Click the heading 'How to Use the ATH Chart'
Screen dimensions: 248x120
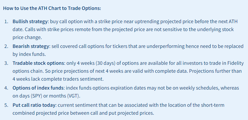coord(52,8)
